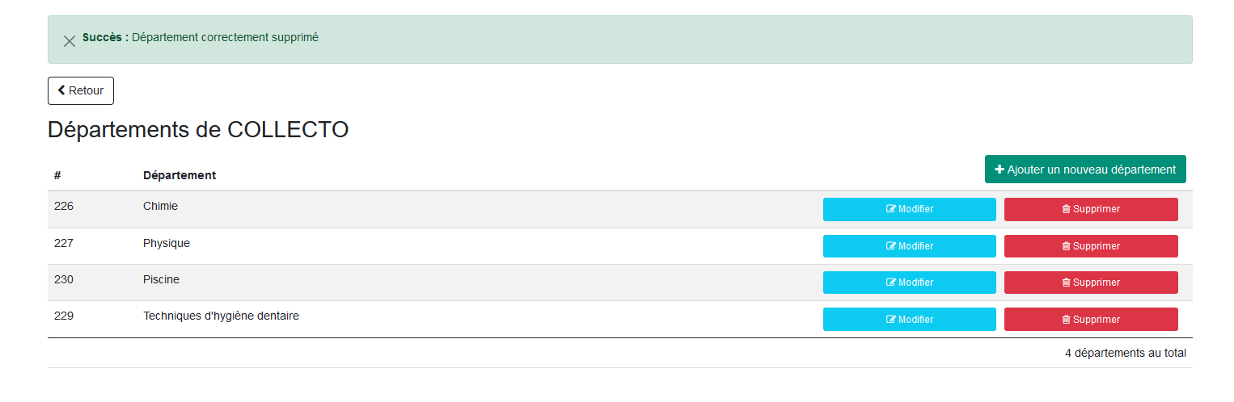Click the 4 départements au total footer text
The width and height of the screenshot is (1234, 402).
point(1126,353)
